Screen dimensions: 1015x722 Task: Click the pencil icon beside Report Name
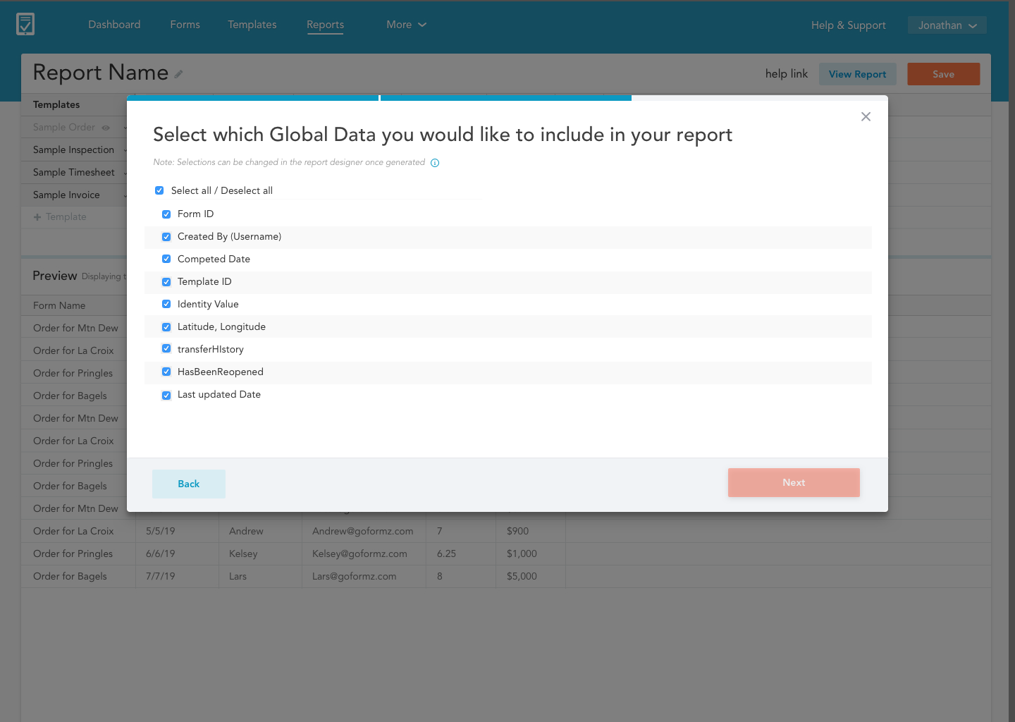(179, 74)
